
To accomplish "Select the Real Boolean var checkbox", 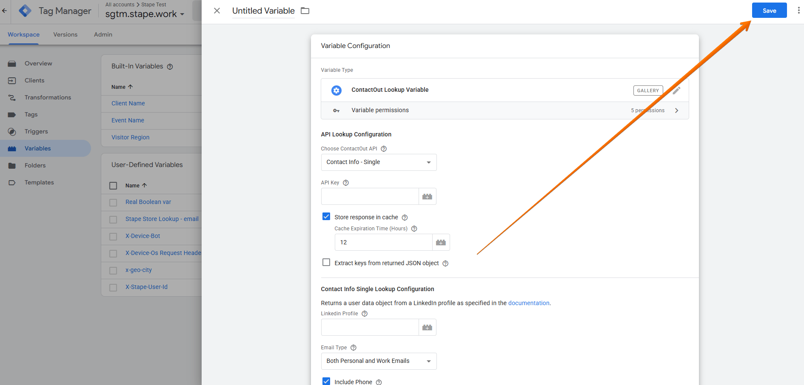I will click(113, 203).
